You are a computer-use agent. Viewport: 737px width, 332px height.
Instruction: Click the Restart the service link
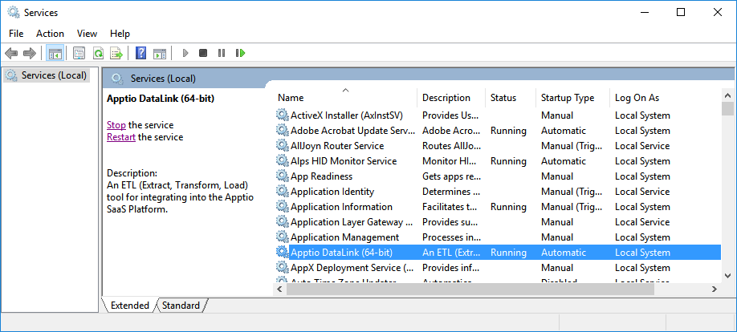[121, 137]
